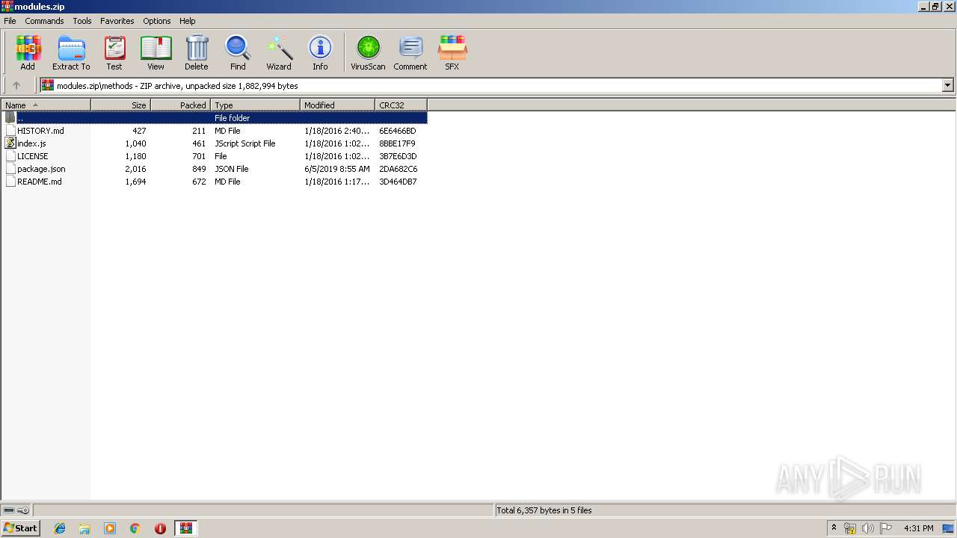This screenshot has height=538, width=957.
Task: Click status text 'Total 6,357 bytes in 5 files'
Action: pyautogui.click(x=544, y=510)
